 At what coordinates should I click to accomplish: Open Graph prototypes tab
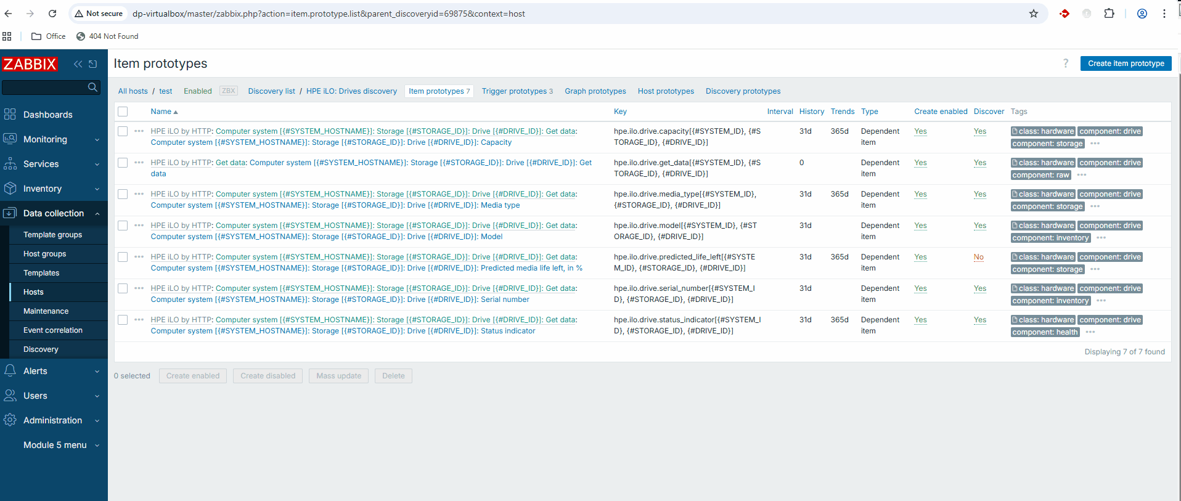(595, 91)
